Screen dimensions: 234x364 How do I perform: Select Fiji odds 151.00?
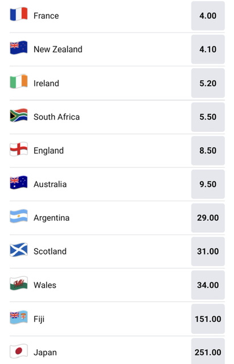pos(208,319)
